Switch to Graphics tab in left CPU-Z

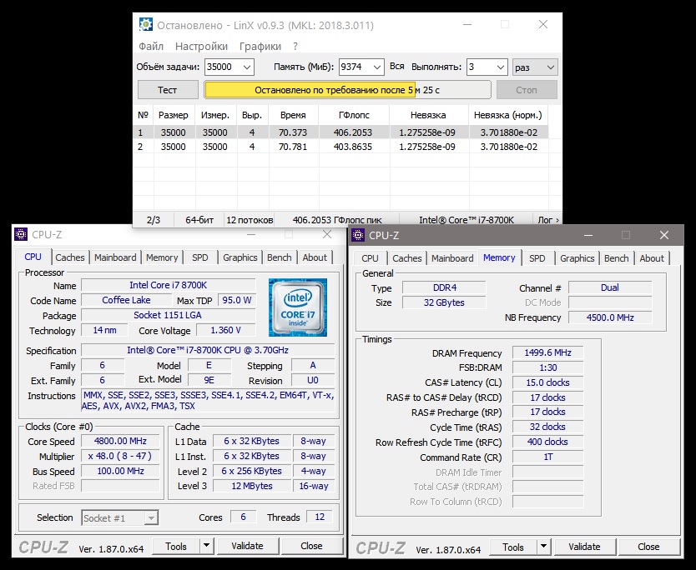pyautogui.click(x=240, y=257)
